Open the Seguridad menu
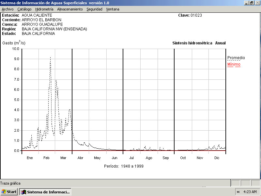 click(94, 9)
